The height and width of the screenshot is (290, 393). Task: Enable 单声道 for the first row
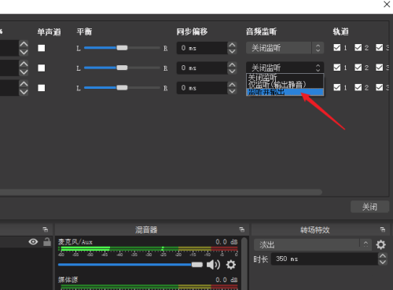coord(42,48)
